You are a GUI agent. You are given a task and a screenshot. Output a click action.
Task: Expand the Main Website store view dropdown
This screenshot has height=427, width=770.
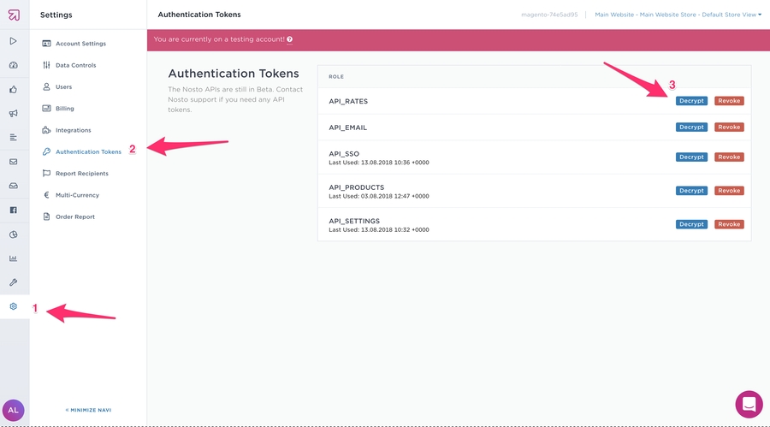point(678,15)
